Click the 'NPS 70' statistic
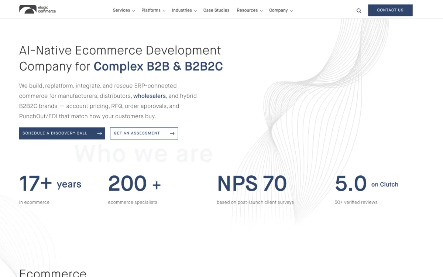The image size is (443, 277). [x=252, y=184]
